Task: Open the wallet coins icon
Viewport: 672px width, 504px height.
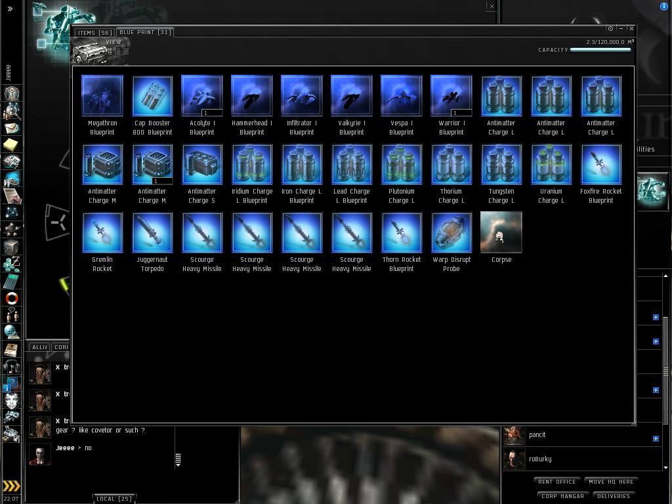Action: (x=12, y=264)
